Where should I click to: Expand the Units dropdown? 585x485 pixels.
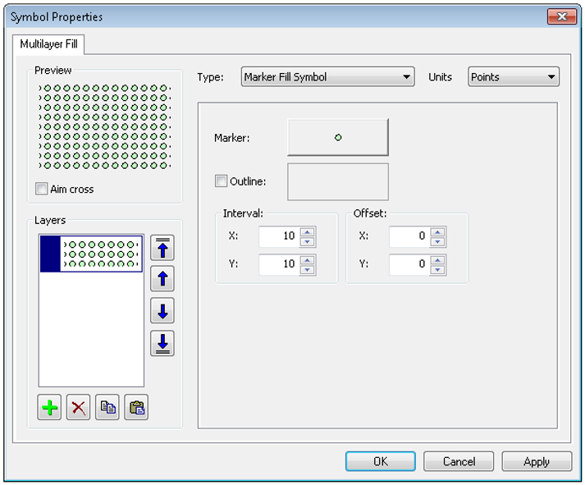(513, 77)
